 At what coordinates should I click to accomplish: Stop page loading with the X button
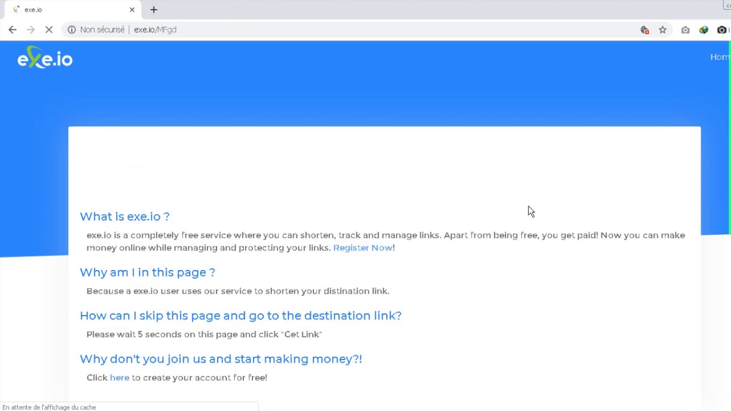coord(49,30)
